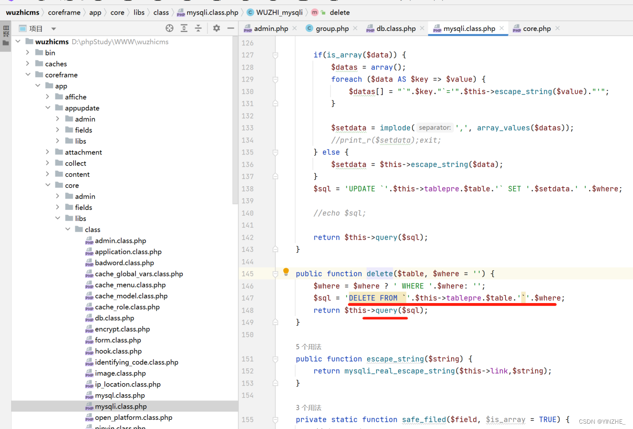Expand the attachment folder
The image size is (633, 429).
(x=48, y=152)
